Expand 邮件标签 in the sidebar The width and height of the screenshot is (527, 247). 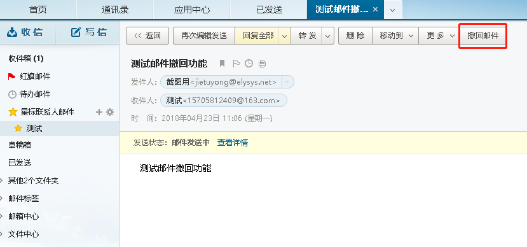point(2,198)
